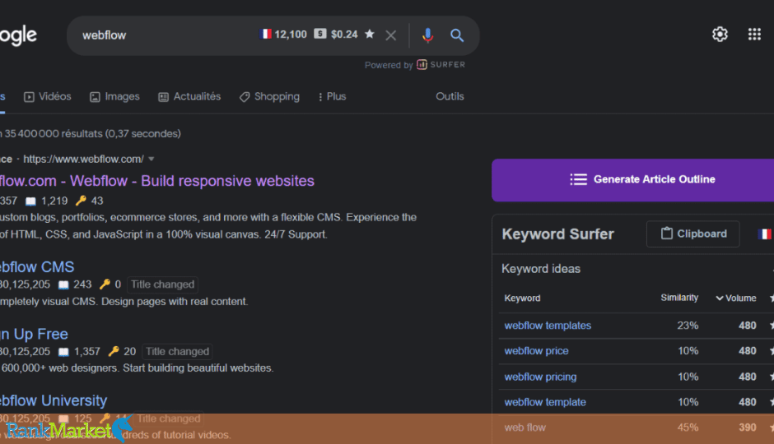This screenshot has height=444, width=774.
Task: Click the French flag in search bar
Action: coord(266,34)
